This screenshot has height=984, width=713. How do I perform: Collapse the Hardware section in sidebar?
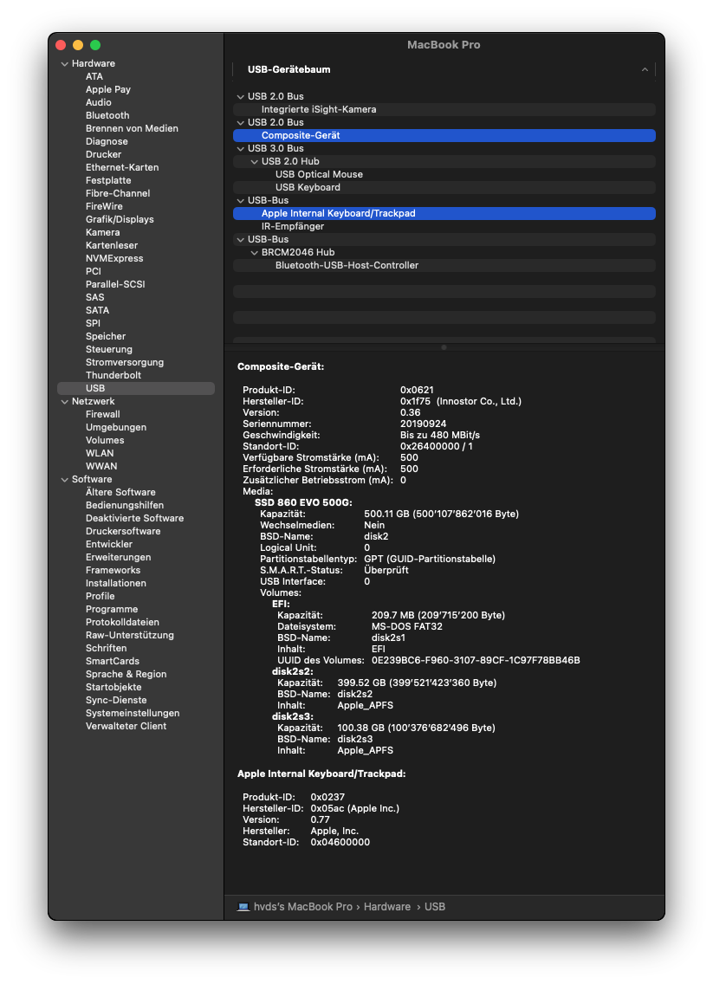coord(64,63)
